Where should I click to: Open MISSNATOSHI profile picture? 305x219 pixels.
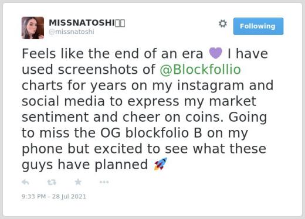point(33,28)
